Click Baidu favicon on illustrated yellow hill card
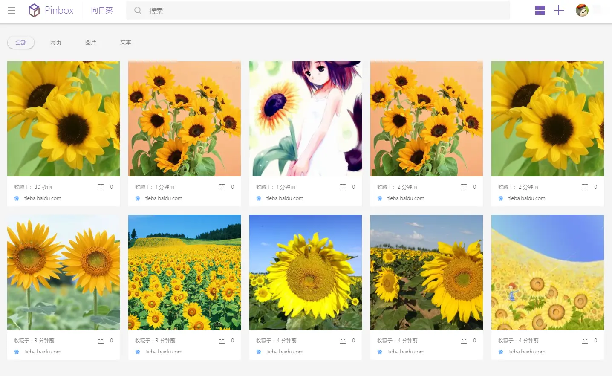The image size is (612, 376). point(501,352)
